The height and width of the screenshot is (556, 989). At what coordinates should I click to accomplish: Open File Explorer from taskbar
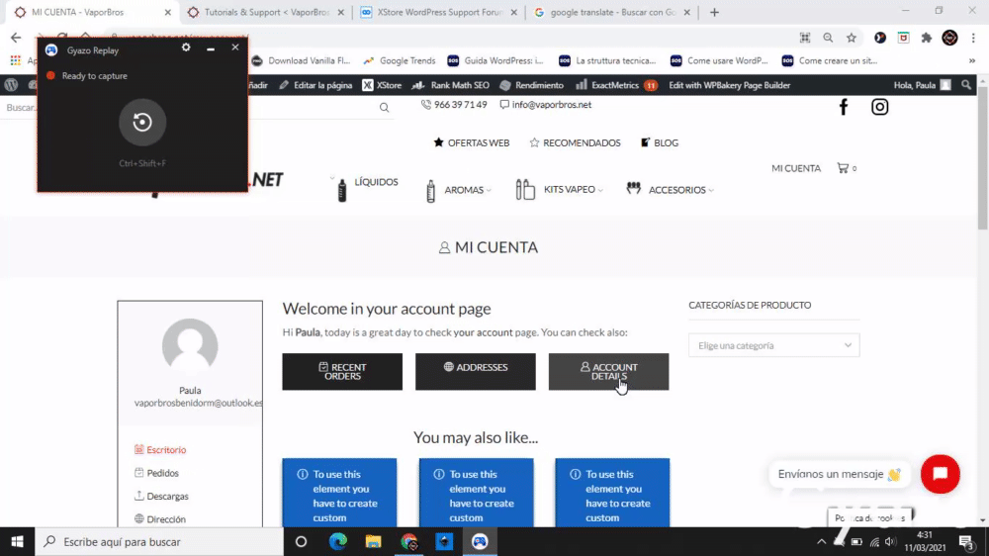[x=374, y=541]
